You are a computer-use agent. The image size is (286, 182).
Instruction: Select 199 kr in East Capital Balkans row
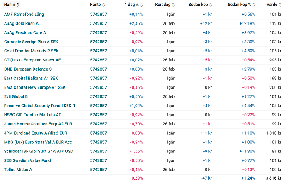(275, 78)
